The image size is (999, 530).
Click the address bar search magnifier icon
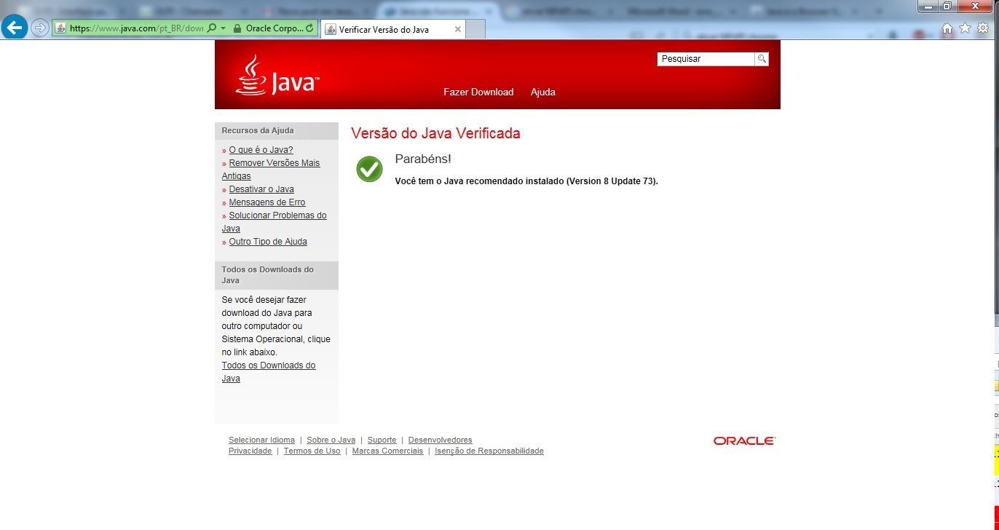(x=211, y=28)
